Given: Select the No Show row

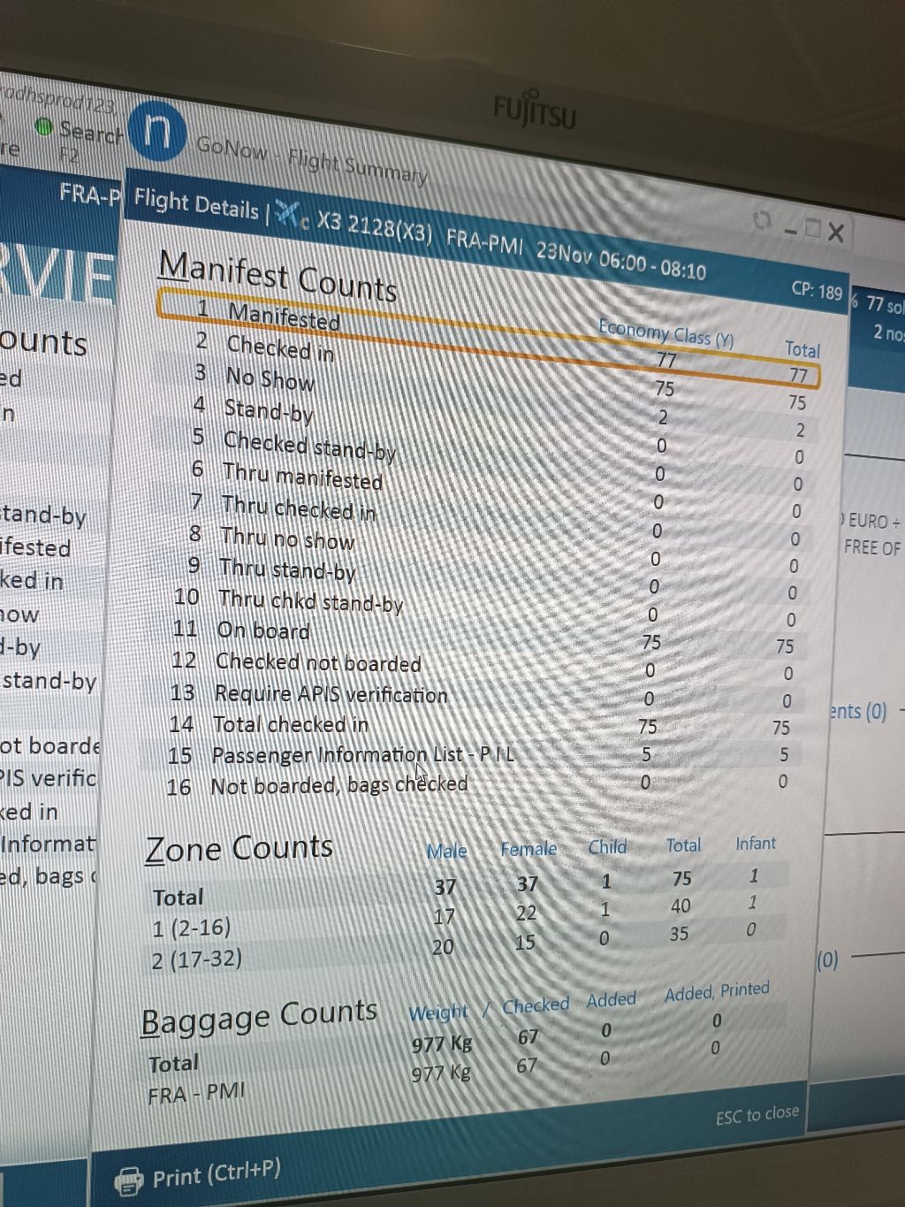Looking at the screenshot, I should point(270,379).
